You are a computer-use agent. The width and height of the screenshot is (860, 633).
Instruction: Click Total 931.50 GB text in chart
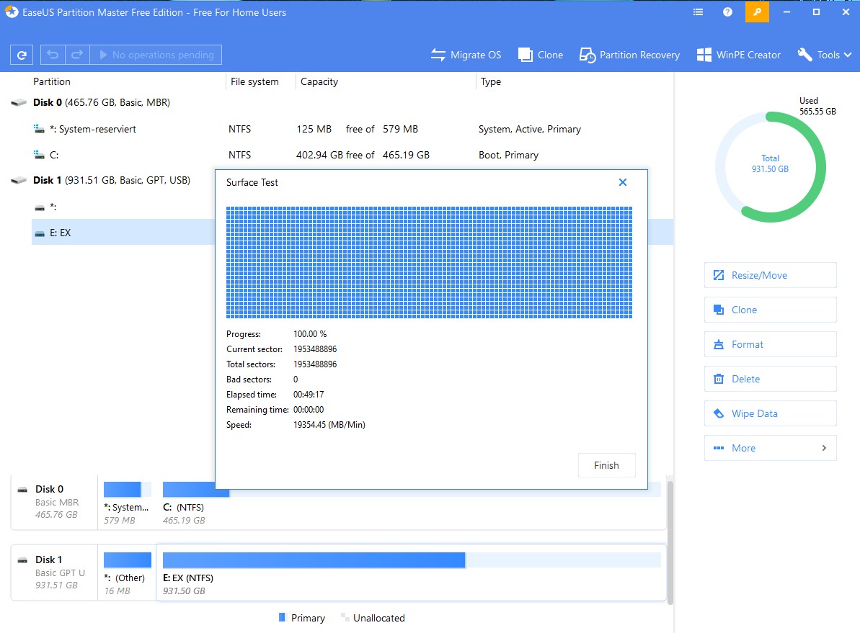[x=770, y=163]
